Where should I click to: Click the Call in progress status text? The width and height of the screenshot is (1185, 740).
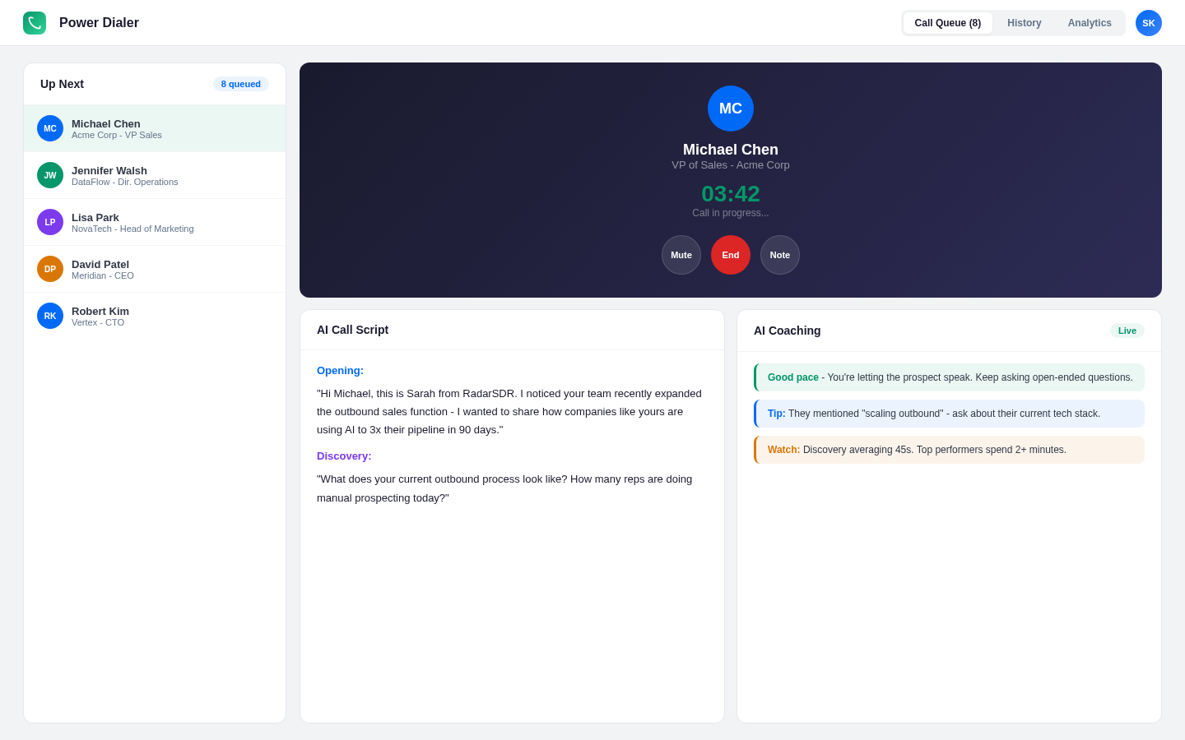coord(731,213)
